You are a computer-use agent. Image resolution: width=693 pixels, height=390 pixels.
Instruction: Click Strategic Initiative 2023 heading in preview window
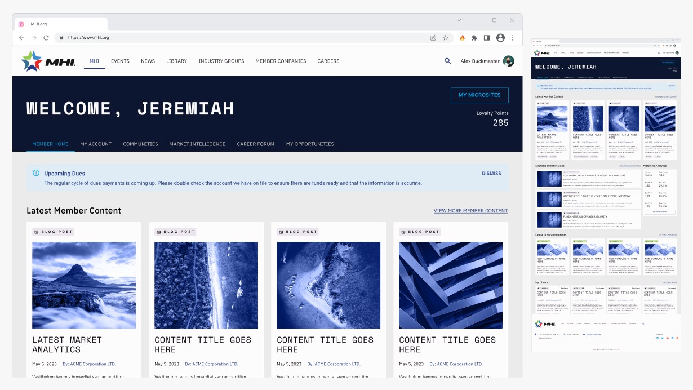click(x=550, y=166)
